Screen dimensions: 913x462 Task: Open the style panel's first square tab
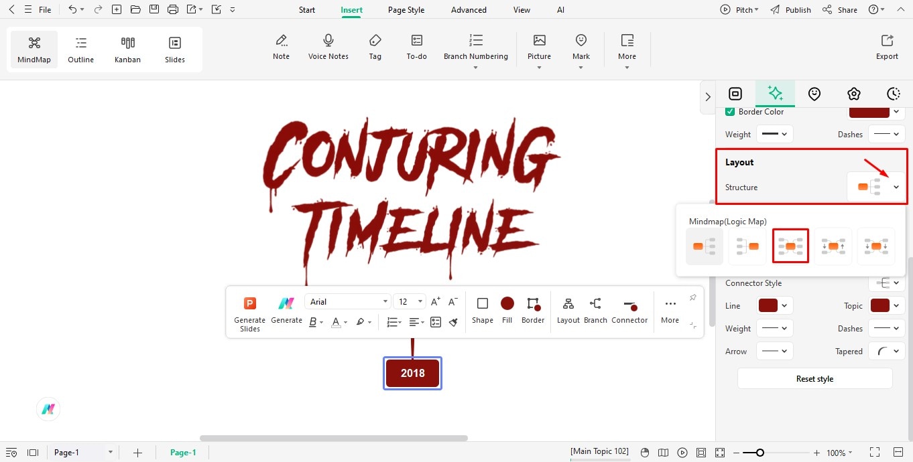(735, 94)
